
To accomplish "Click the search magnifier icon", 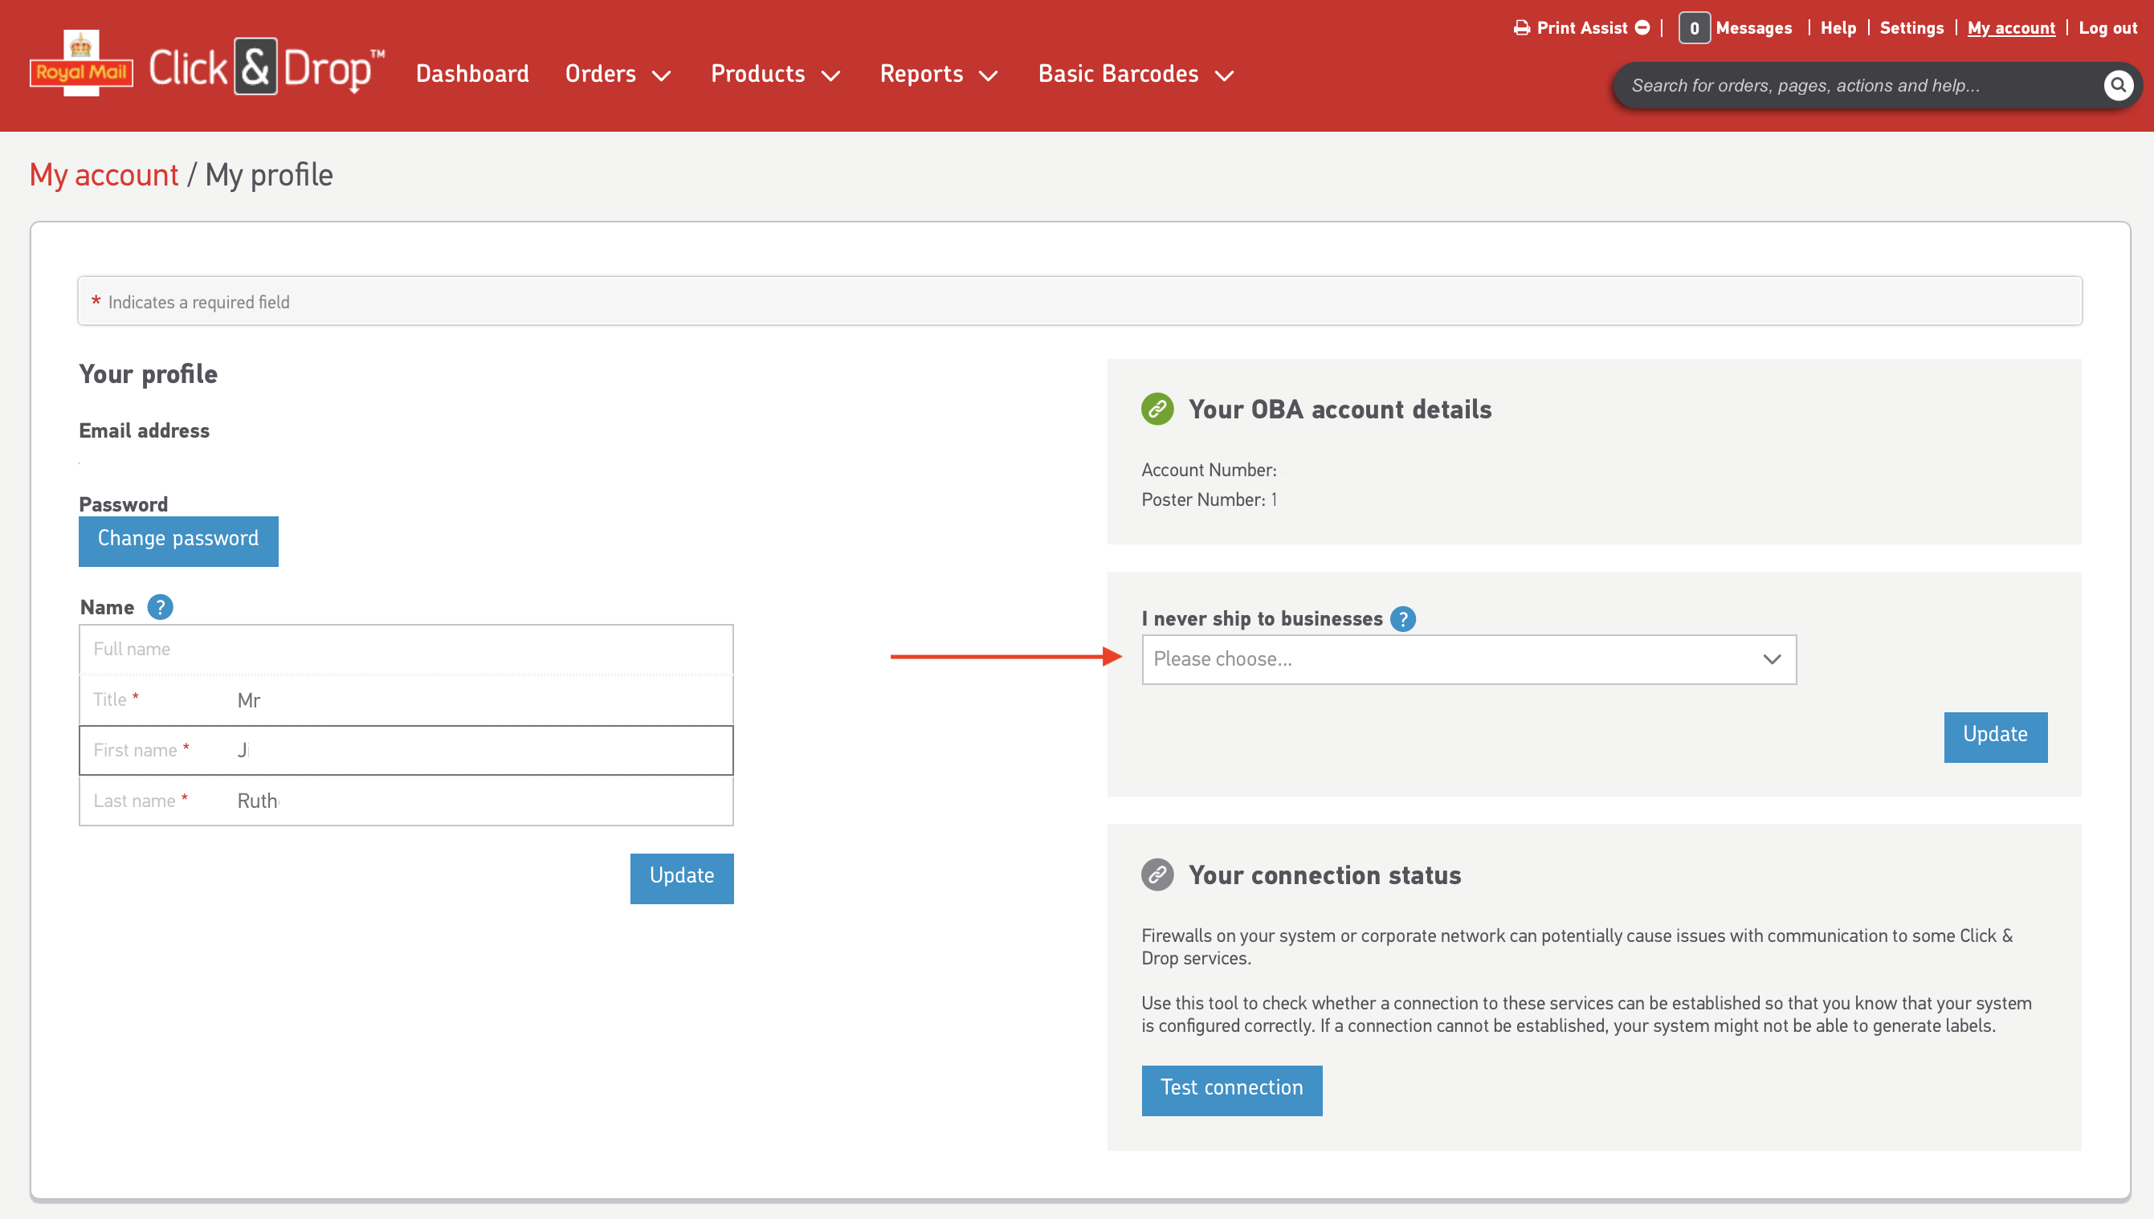I will pos(2117,85).
